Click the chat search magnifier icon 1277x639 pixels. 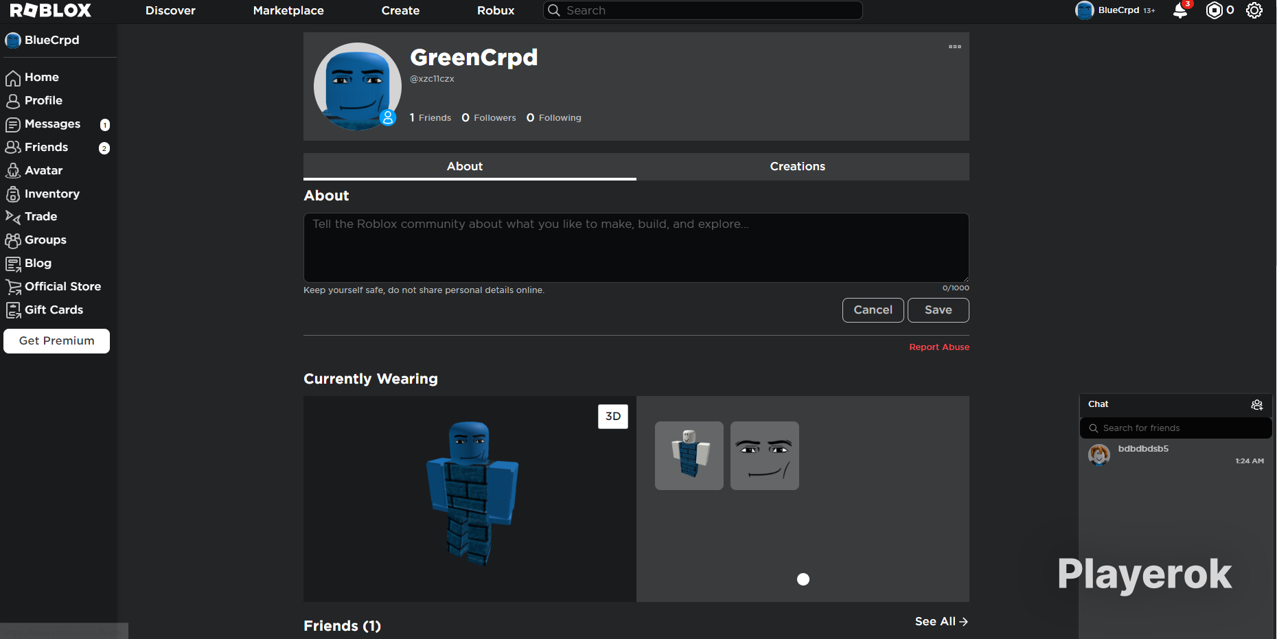1094,428
